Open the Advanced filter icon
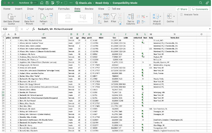 [x=120, y=23]
